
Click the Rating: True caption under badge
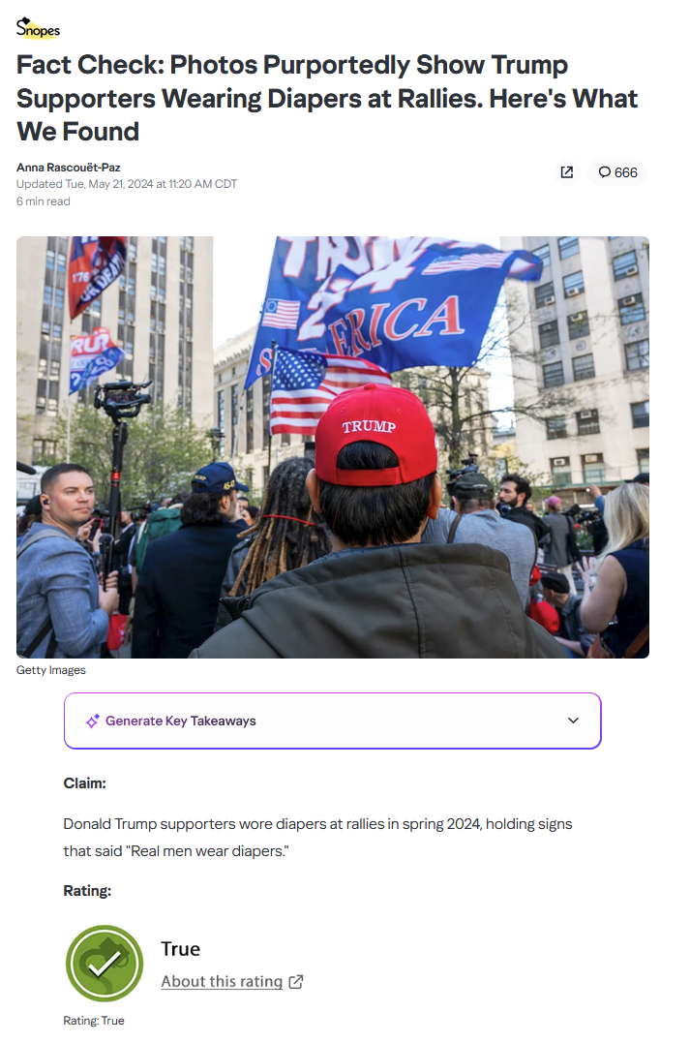(x=94, y=1021)
